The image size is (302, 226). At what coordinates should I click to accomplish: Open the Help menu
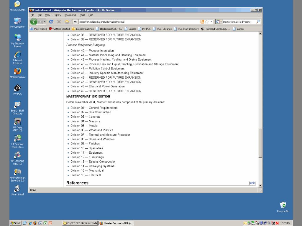[91, 15]
